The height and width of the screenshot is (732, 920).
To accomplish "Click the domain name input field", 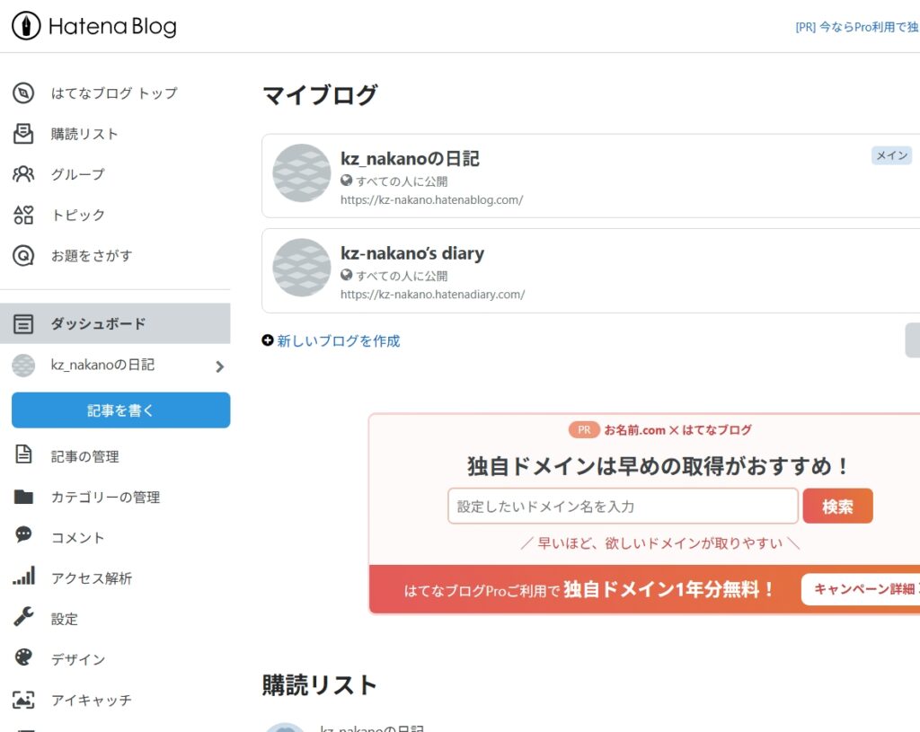I will tap(623, 507).
